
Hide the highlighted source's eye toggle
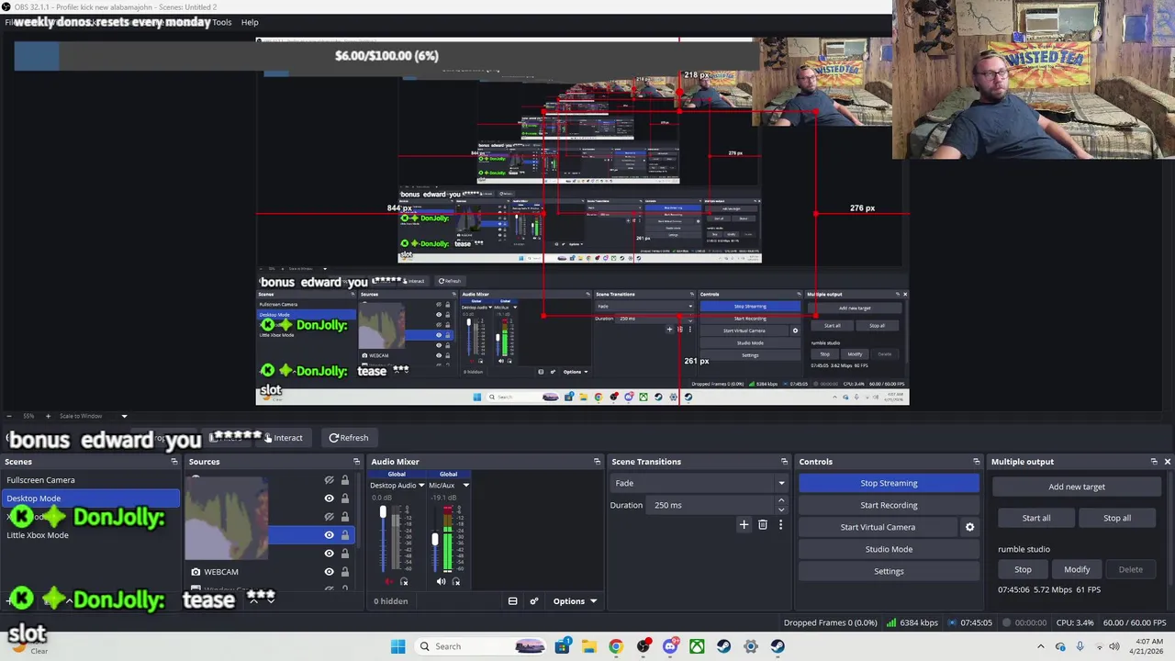(x=329, y=535)
